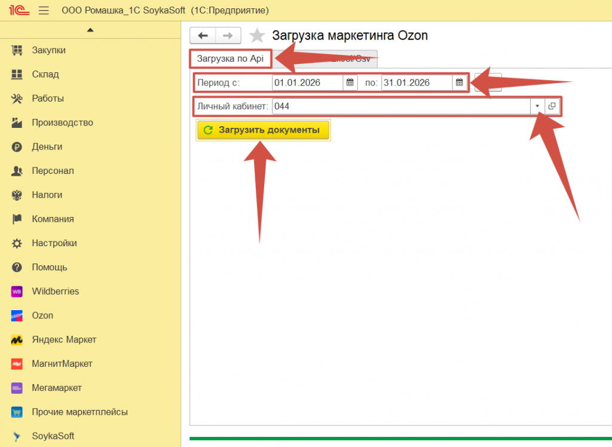Viewport: 612px width, 447px height.
Task: Click the forward navigation arrow
Action: click(x=228, y=36)
